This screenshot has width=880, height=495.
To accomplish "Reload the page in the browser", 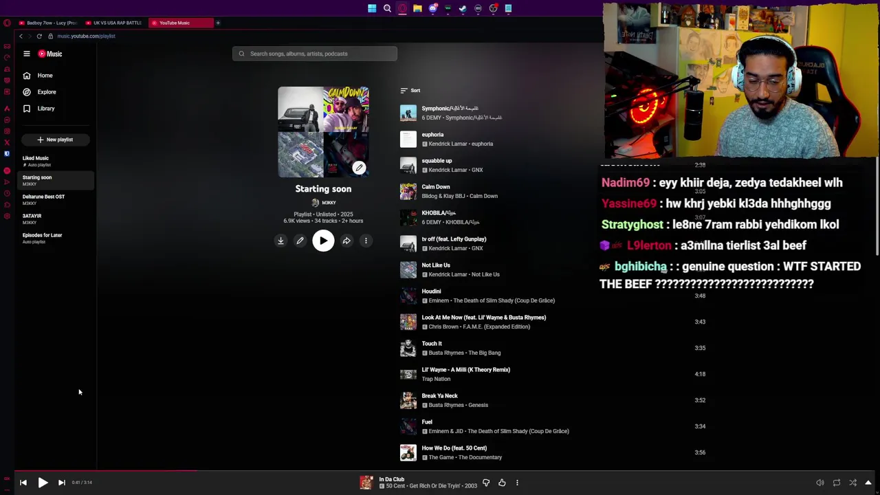I will (39, 36).
